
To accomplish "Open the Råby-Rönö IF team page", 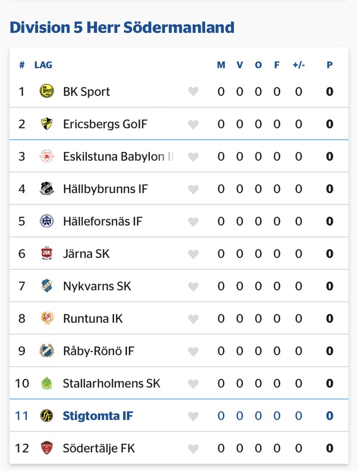I will pos(98,351).
